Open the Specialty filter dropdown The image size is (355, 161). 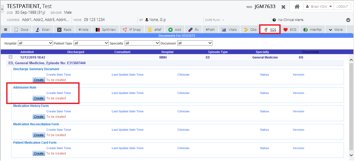point(142,43)
